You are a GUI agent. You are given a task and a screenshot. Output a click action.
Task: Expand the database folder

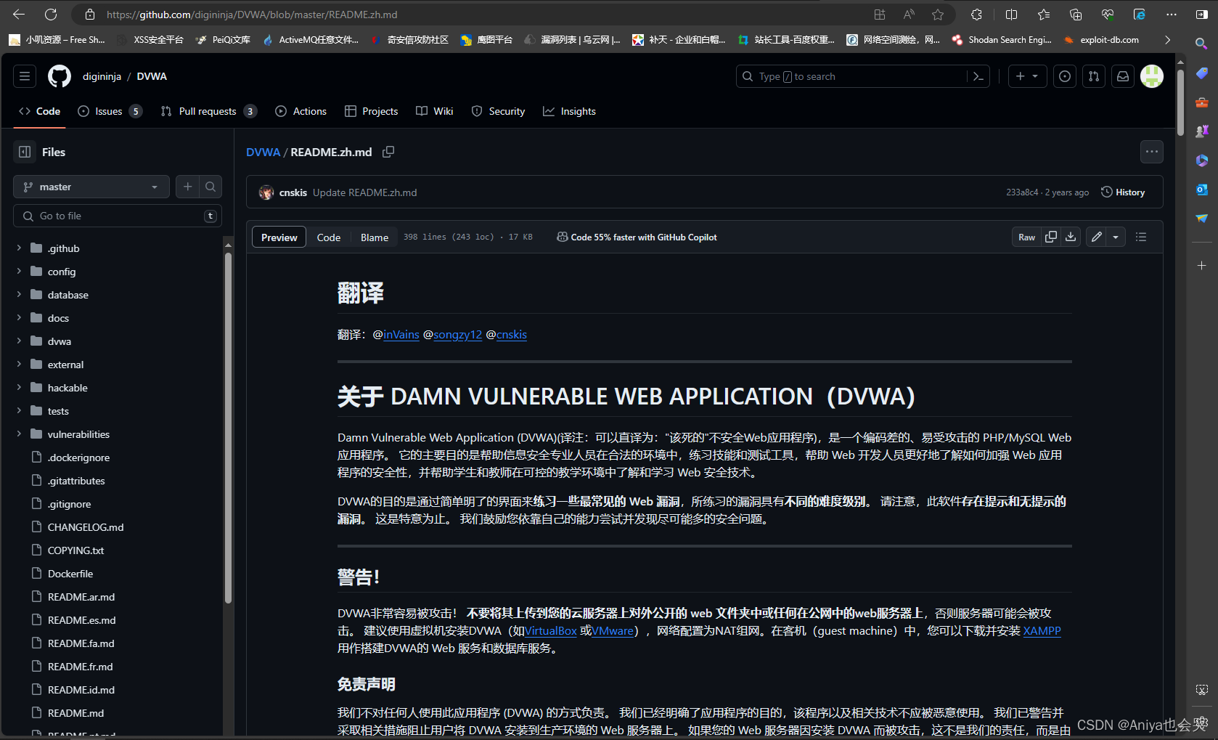coord(19,295)
